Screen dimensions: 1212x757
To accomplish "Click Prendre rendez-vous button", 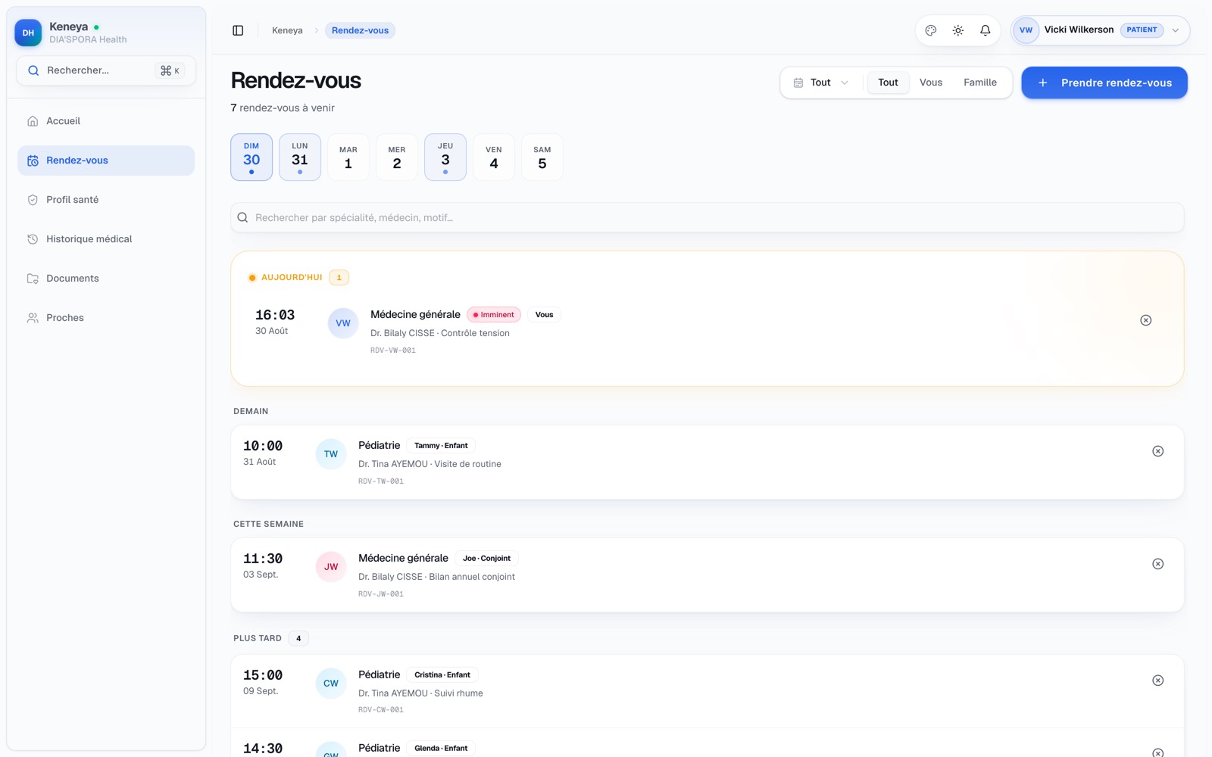I will pyautogui.click(x=1104, y=83).
